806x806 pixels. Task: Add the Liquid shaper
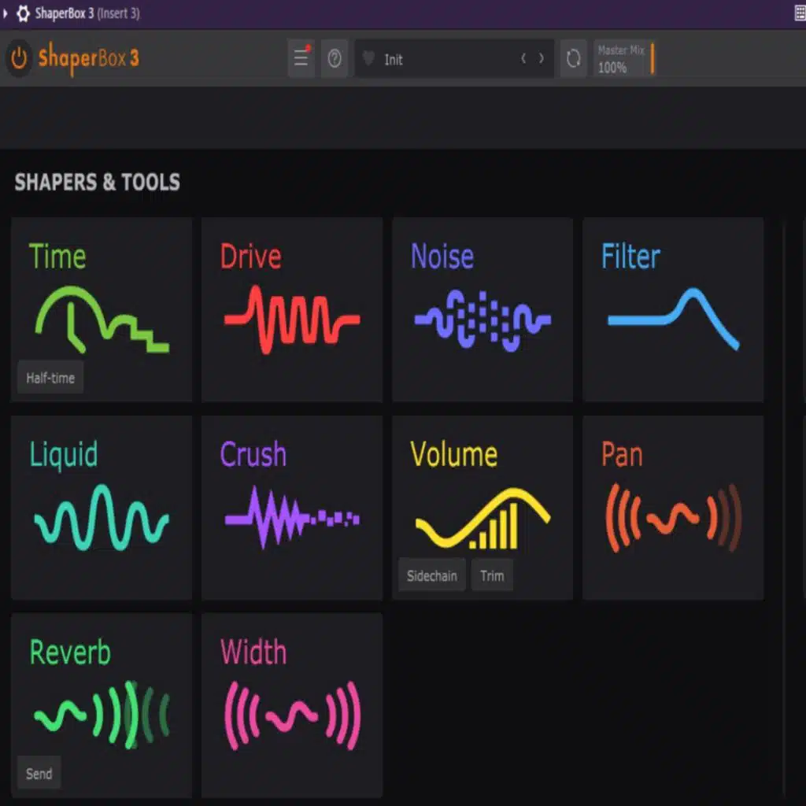pyautogui.click(x=102, y=508)
